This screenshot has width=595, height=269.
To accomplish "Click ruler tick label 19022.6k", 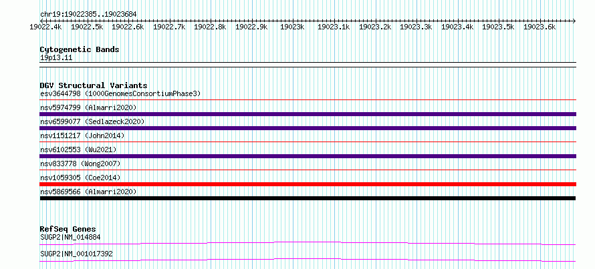I will tap(128, 27).
